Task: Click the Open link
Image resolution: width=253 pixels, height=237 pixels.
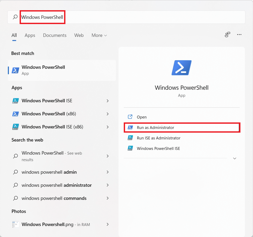Action: point(142,117)
